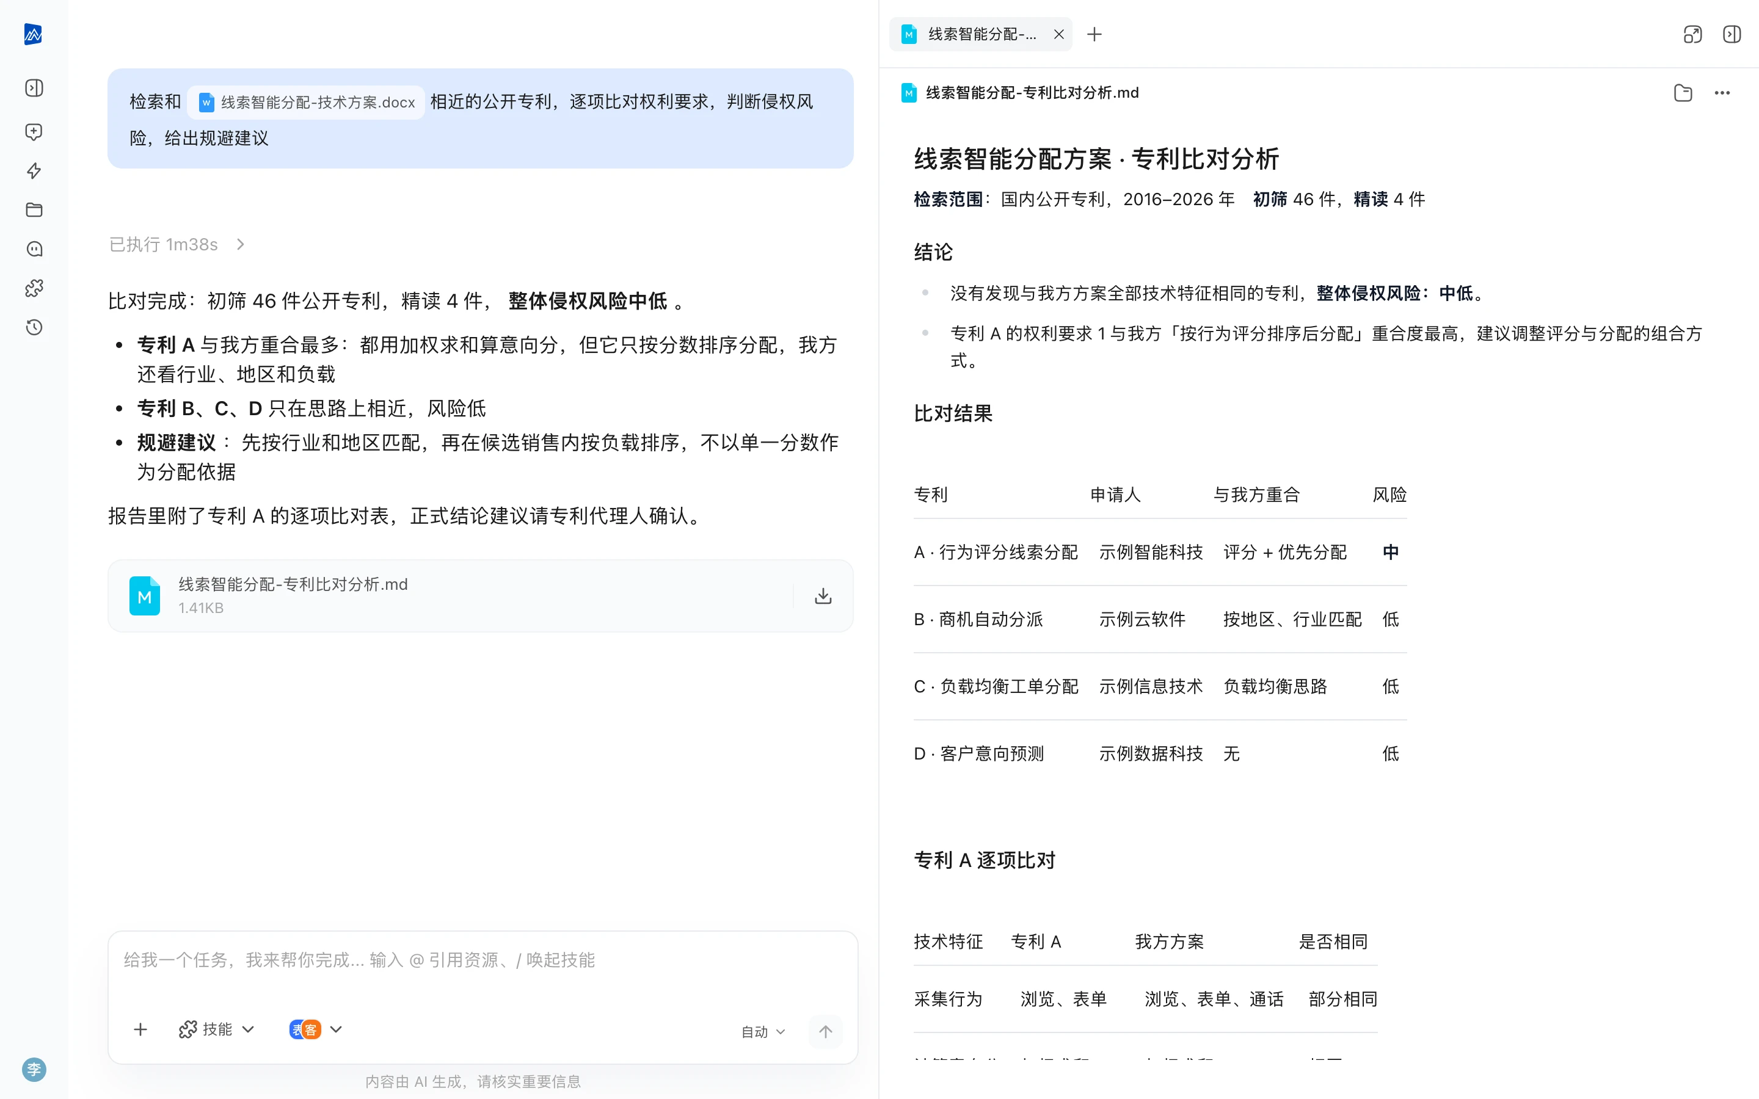Open the folder icon in sidebar
Viewport: 1759px width, 1099px height.
pyautogui.click(x=34, y=210)
